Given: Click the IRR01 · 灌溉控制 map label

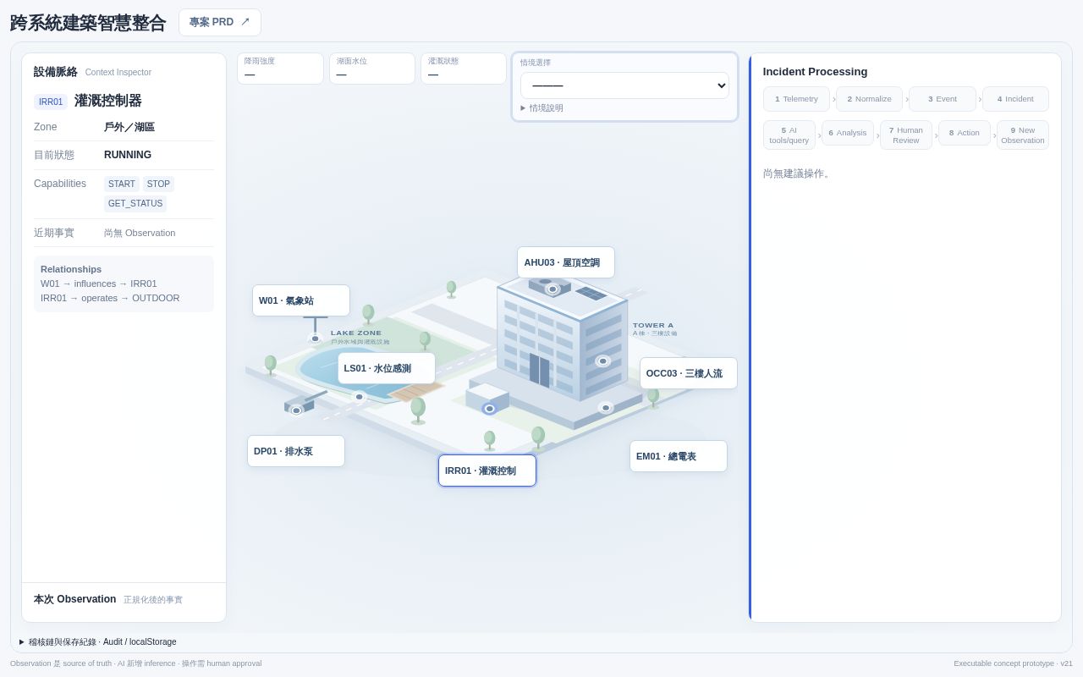Looking at the screenshot, I should [x=487, y=471].
